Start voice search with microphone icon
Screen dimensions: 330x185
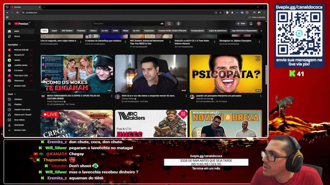tap(178, 24)
